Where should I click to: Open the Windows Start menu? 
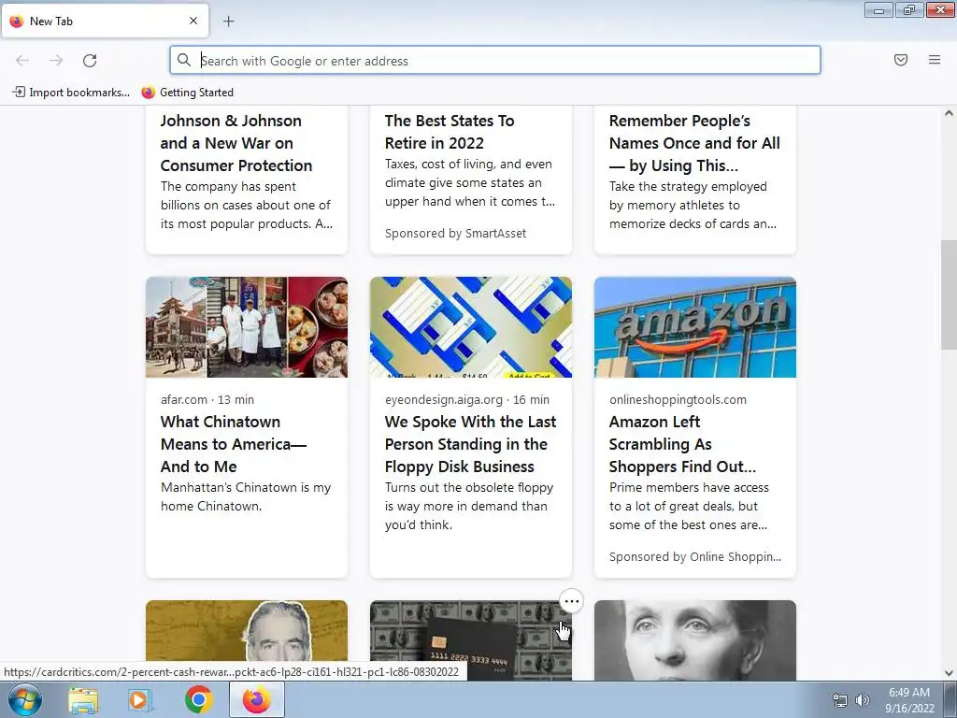pyautogui.click(x=24, y=699)
